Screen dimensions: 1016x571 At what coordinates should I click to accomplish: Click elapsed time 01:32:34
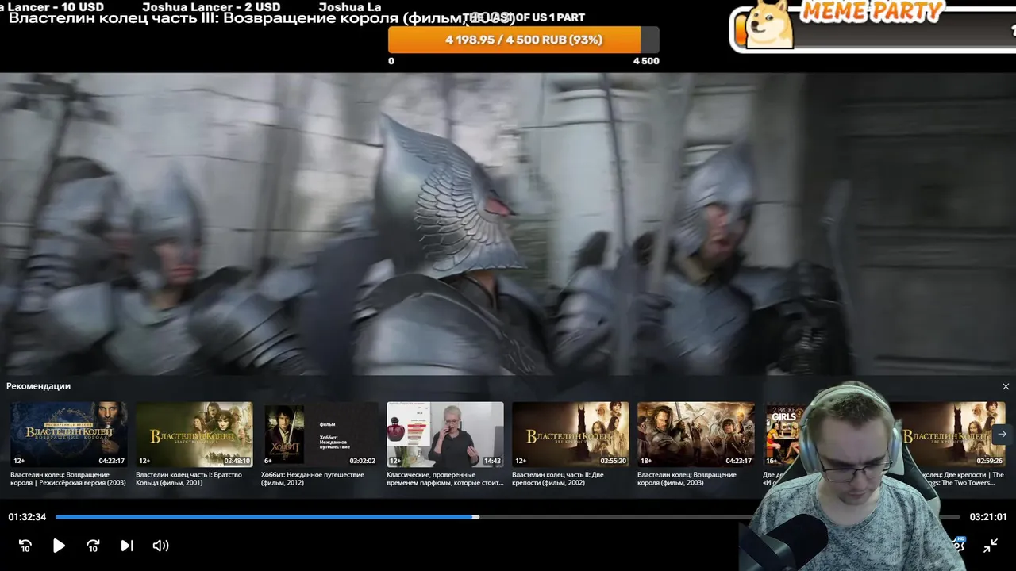(x=27, y=517)
